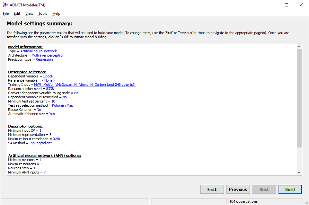Open the Training Input descriptor list link
This screenshot has height=205, width=309.
tap(85, 85)
